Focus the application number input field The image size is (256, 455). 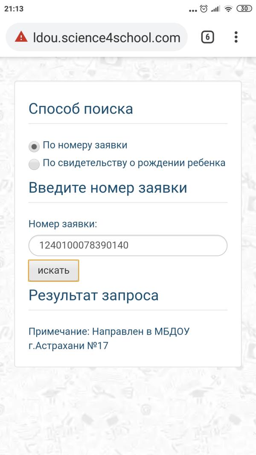tap(128, 245)
